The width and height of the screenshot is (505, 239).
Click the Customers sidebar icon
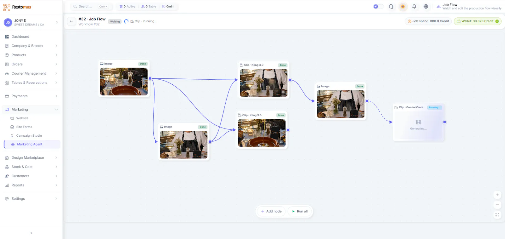click(7, 176)
